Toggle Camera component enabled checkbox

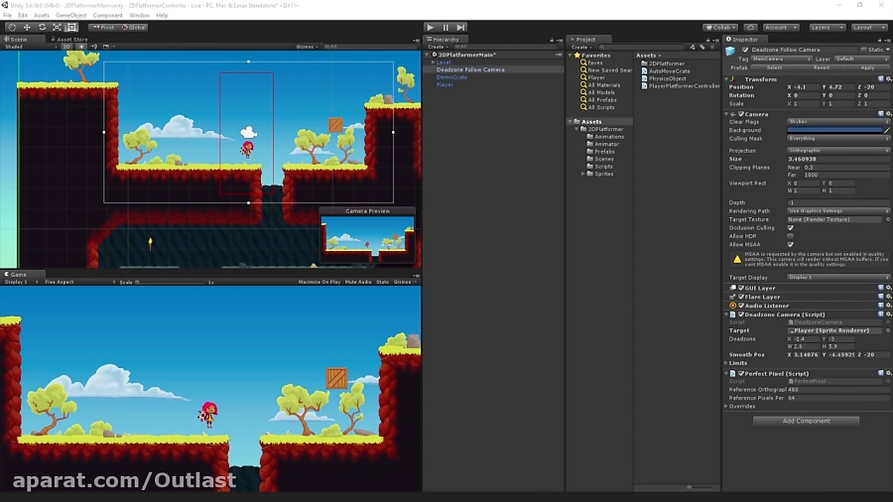[741, 114]
